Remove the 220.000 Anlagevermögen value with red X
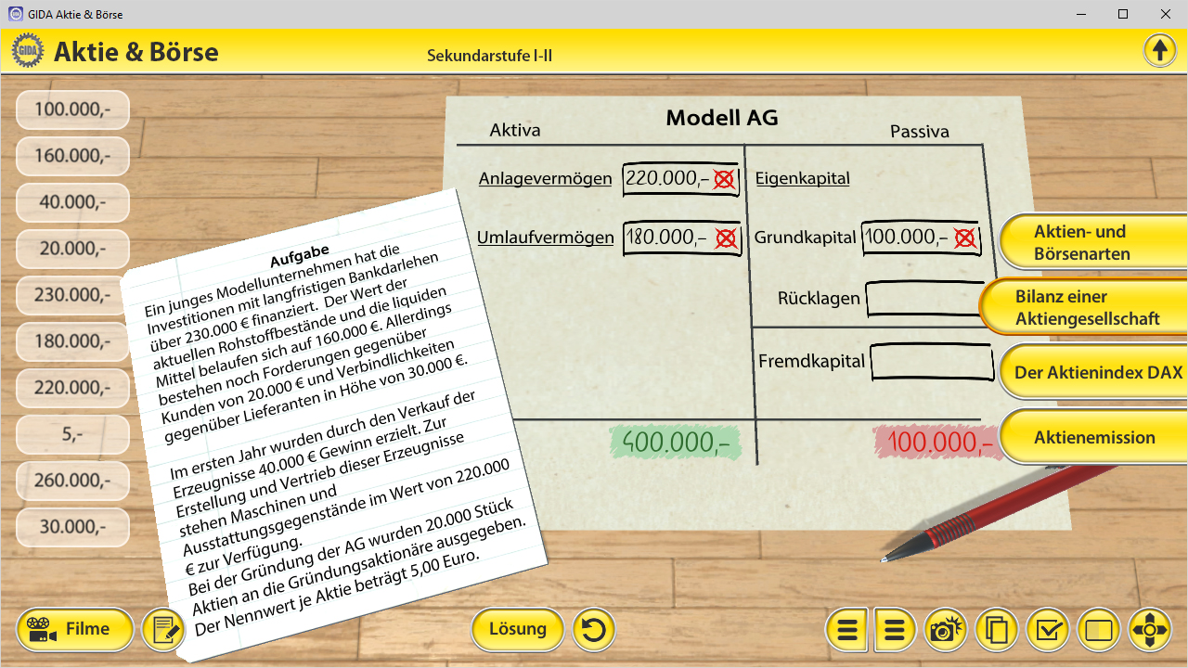 (x=724, y=179)
